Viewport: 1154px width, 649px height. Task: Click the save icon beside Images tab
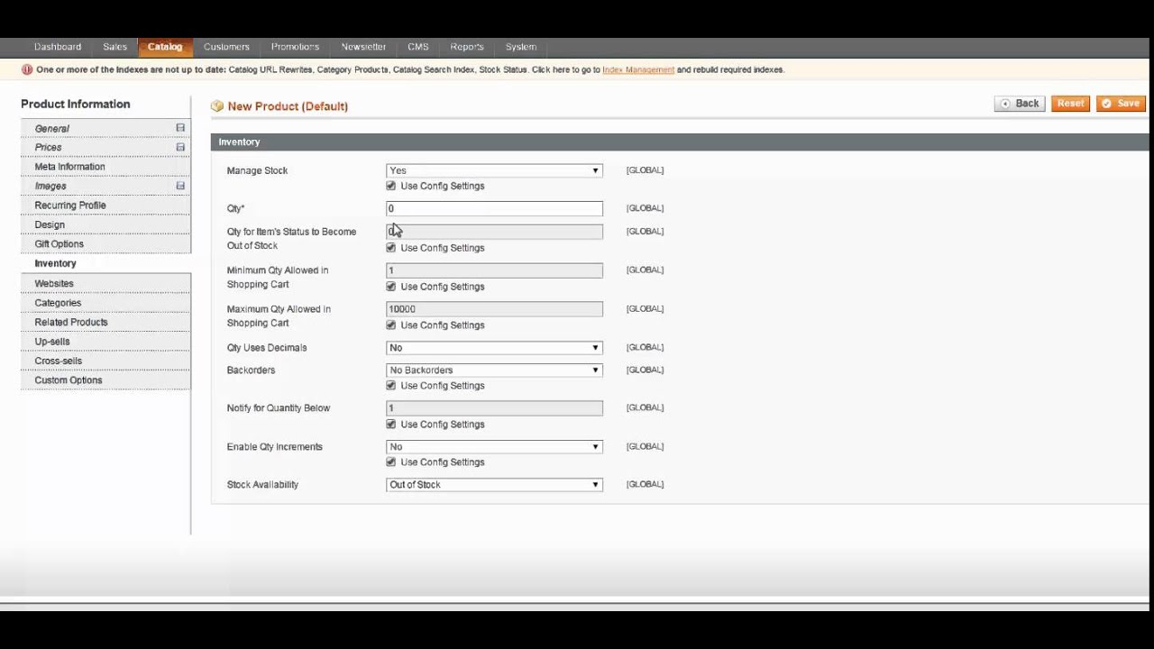pos(180,186)
